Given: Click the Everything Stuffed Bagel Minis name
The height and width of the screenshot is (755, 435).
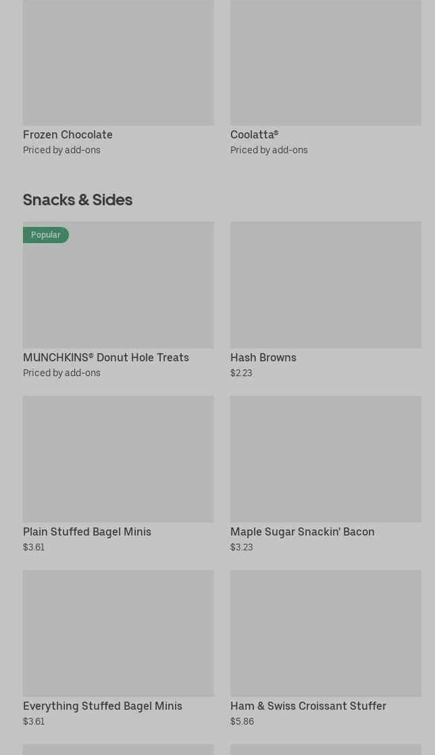Looking at the screenshot, I should pyautogui.click(x=103, y=706).
